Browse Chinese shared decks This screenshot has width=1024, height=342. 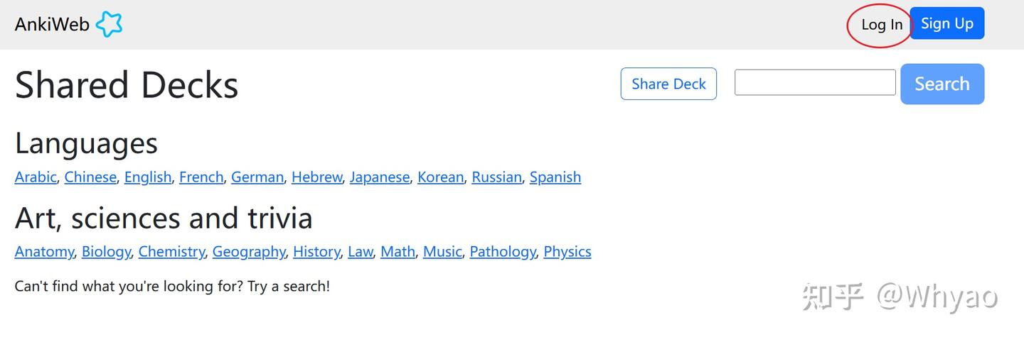(90, 177)
